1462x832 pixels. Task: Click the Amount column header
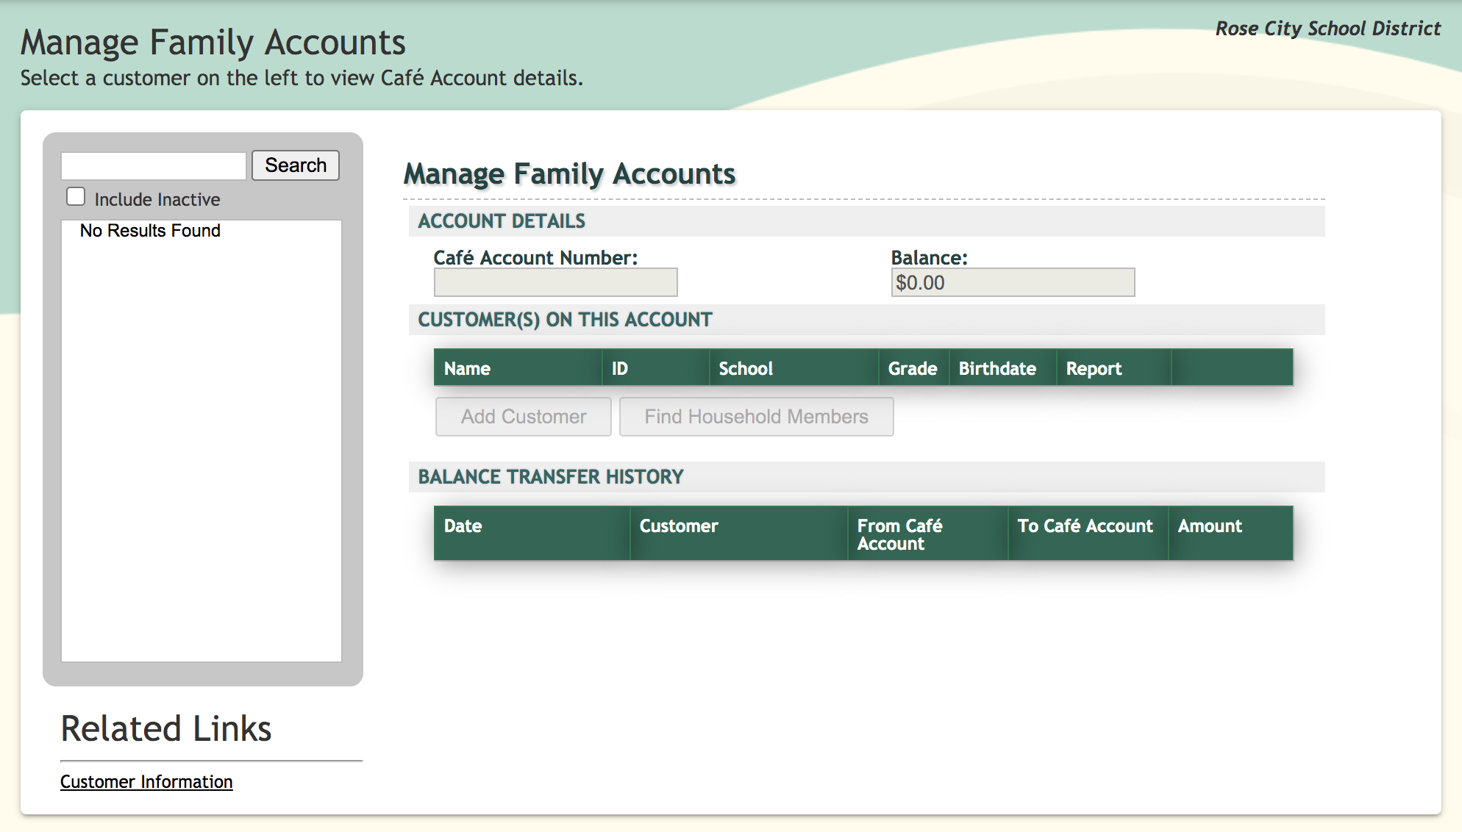click(x=1209, y=526)
